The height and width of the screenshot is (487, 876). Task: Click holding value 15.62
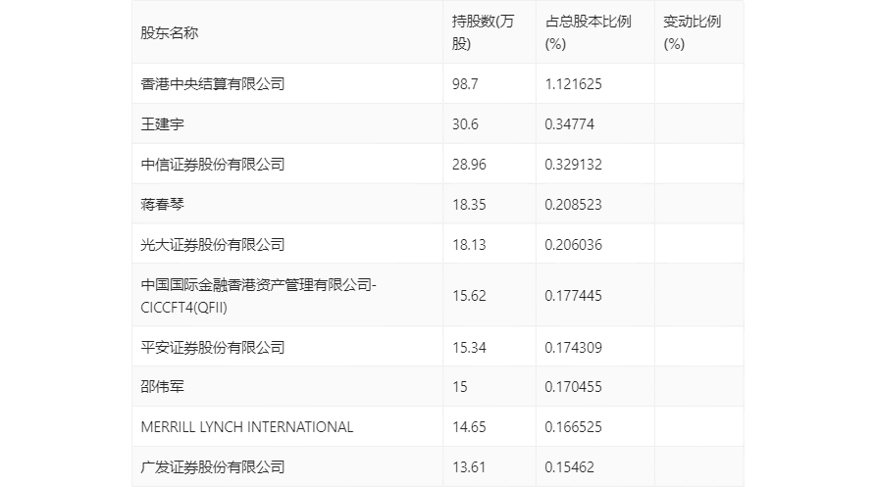(x=469, y=296)
